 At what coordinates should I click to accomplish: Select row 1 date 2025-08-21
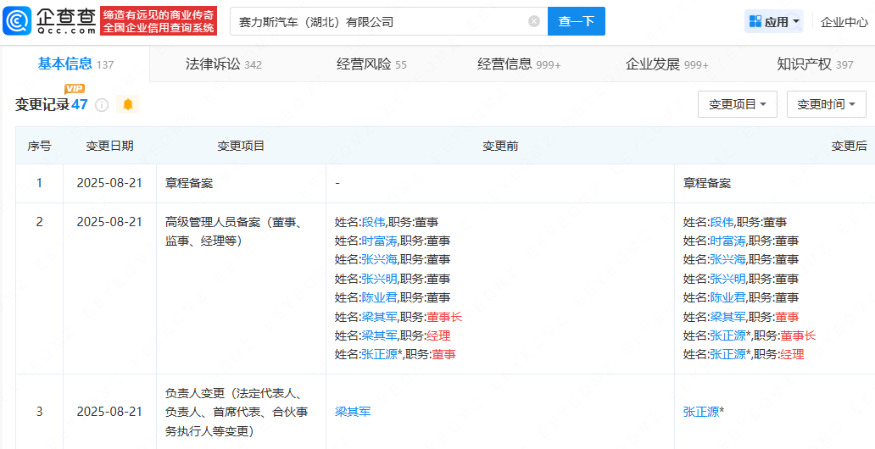[109, 183]
